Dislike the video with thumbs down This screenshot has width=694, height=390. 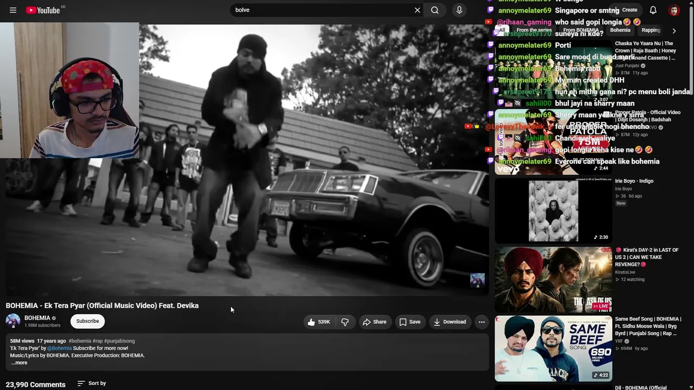[345, 322]
